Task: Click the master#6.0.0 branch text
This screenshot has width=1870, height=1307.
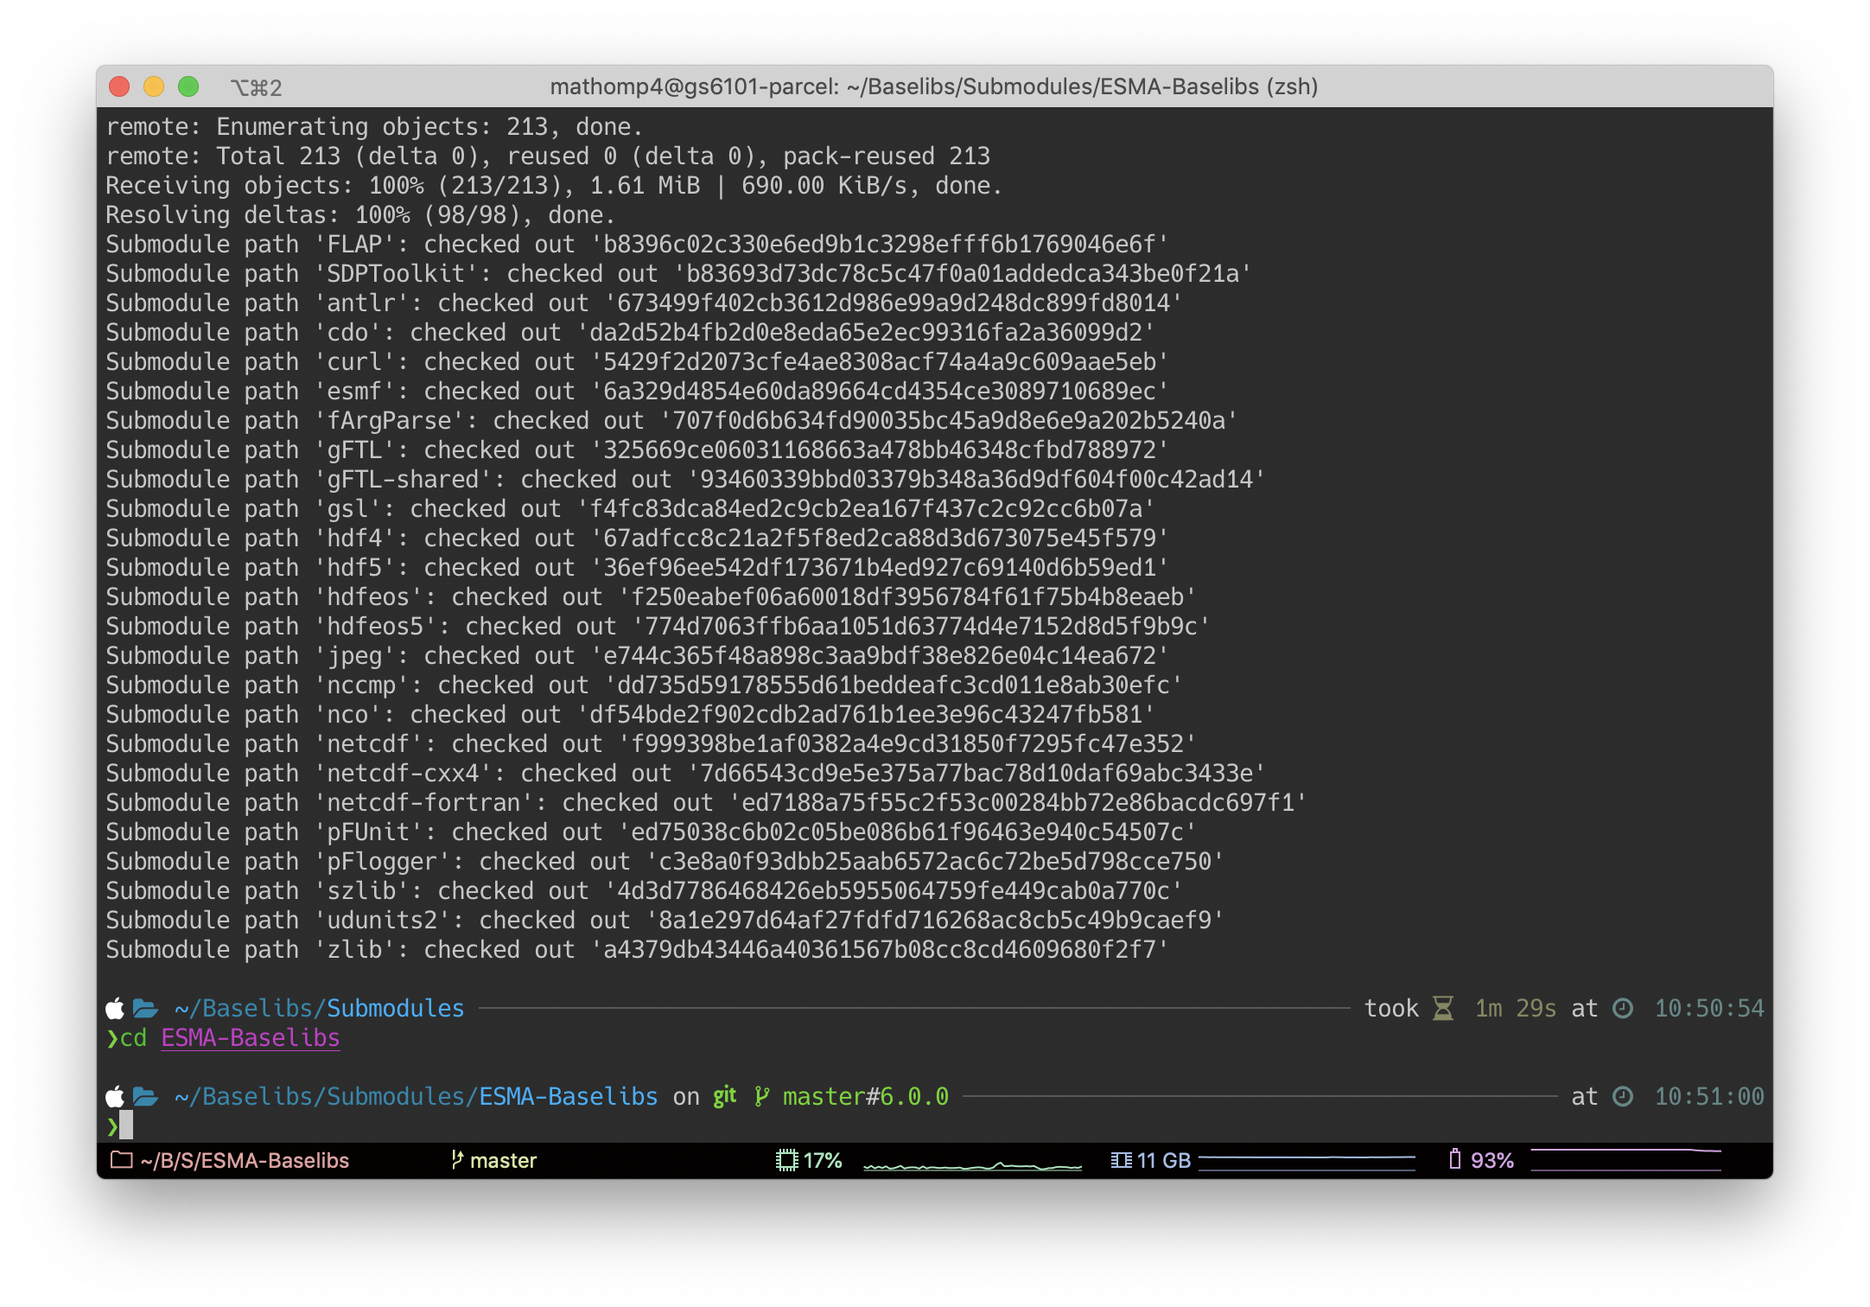Action: point(865,1097)
